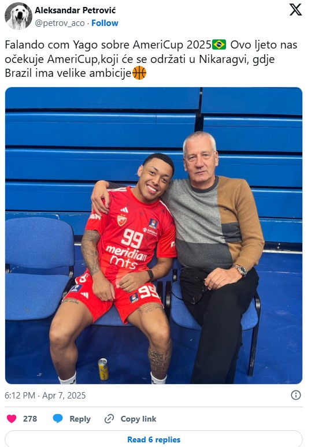
Task: Click the blue reply bubble icon
Action: 58,419
